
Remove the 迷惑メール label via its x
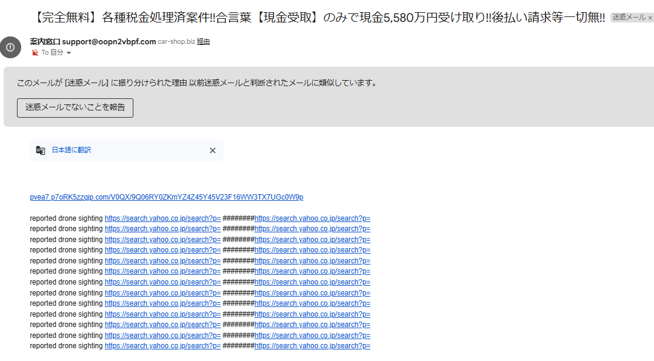650,18
